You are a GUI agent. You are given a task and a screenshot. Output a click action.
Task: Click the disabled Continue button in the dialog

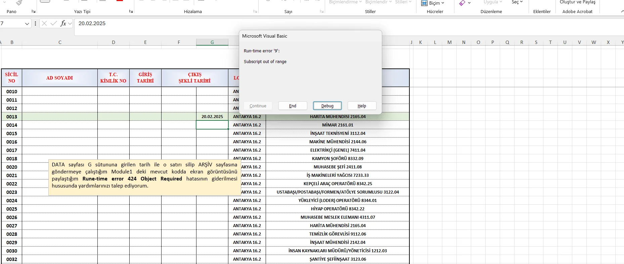coord(258,106)
